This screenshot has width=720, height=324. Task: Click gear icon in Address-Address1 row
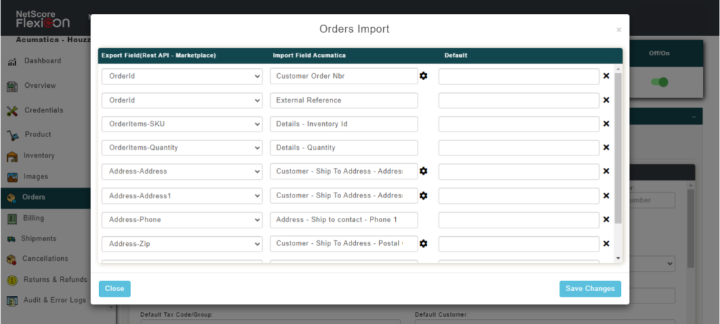coord(423,195)
